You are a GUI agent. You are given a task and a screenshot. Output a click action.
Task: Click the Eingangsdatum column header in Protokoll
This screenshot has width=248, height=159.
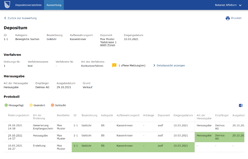pyautogui.click(x=183, y=115)
